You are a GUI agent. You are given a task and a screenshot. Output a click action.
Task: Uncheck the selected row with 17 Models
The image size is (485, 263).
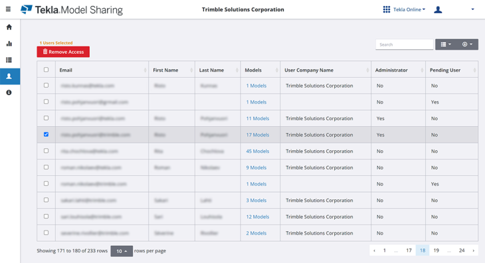click(46, 134)
